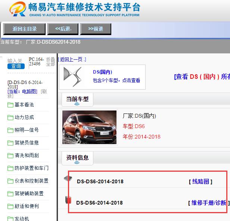The image size is (230, 221).
Task: Open the 返回上一页 link
Action: [x=72, y=59]
